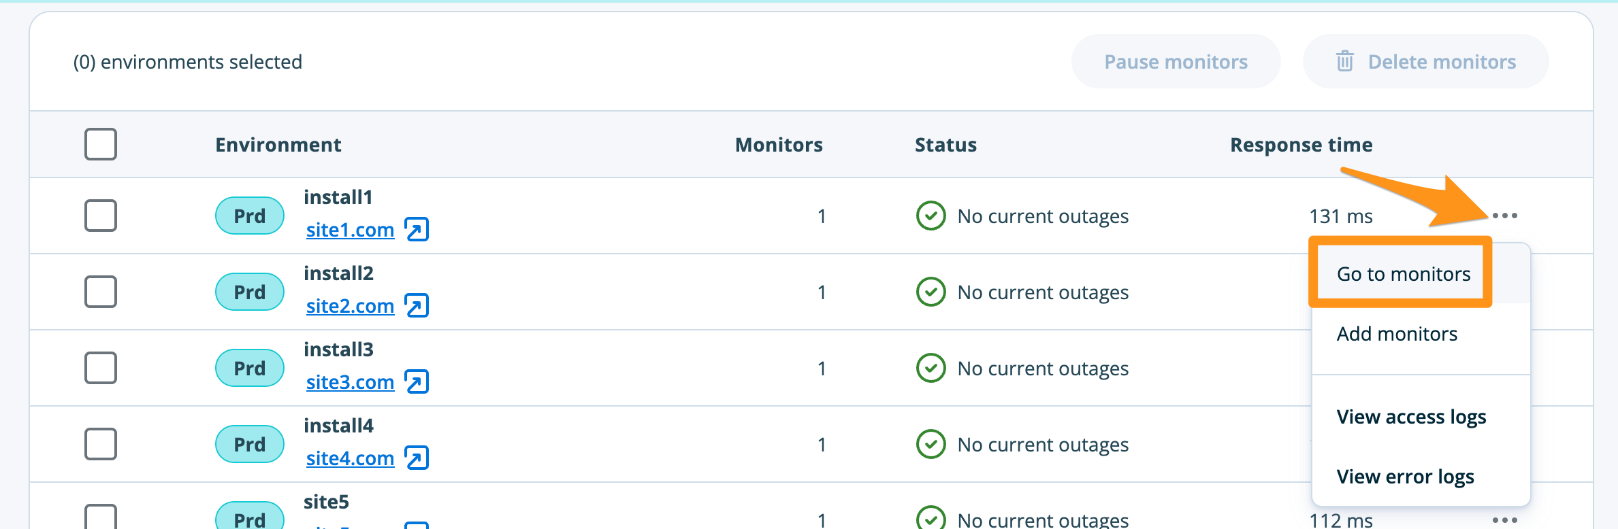The height and width of the screenshot is (529, 1618).
Task: Choose View access logs option
Action: click(x=1411, y=417)
